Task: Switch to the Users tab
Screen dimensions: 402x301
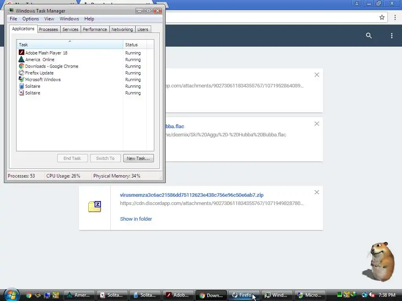Action: pyautogui.click(x=143, y=29)
